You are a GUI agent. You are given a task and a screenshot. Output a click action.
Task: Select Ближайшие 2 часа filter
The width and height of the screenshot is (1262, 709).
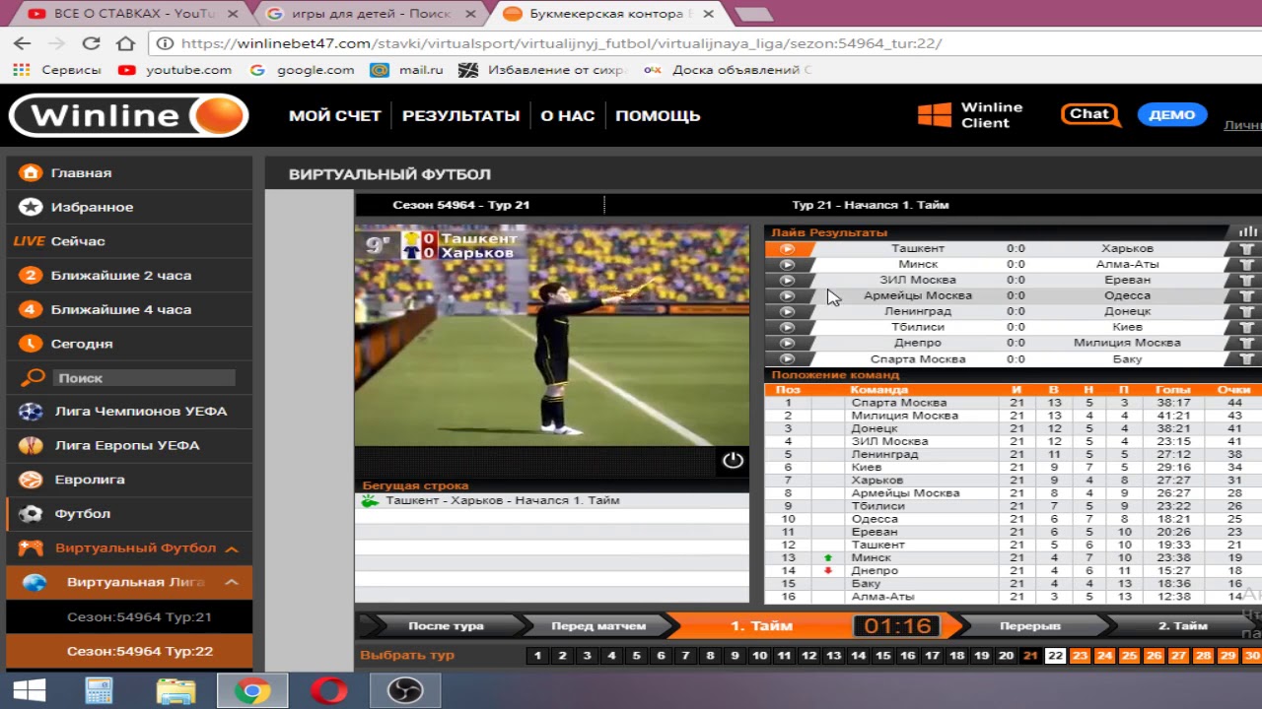point(129,276)
